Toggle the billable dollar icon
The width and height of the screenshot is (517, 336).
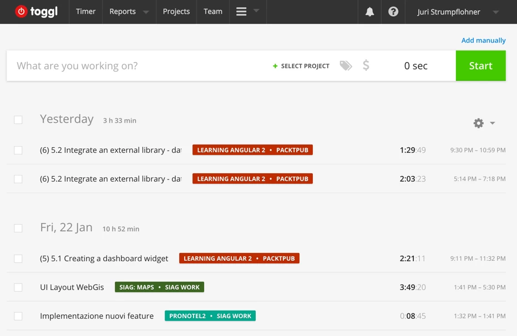click(366, 65)
